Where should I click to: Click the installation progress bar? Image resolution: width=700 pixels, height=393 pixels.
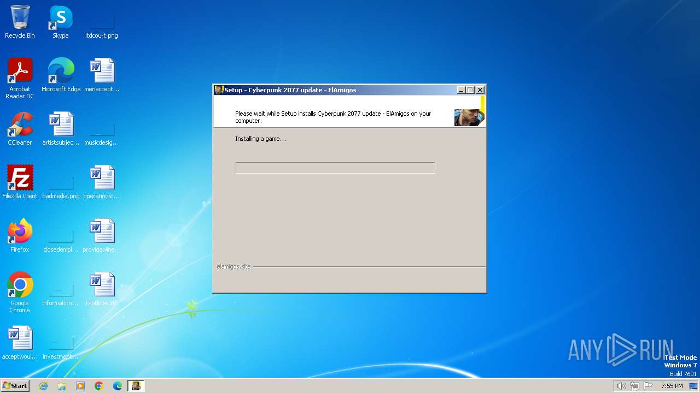point(335,168)
